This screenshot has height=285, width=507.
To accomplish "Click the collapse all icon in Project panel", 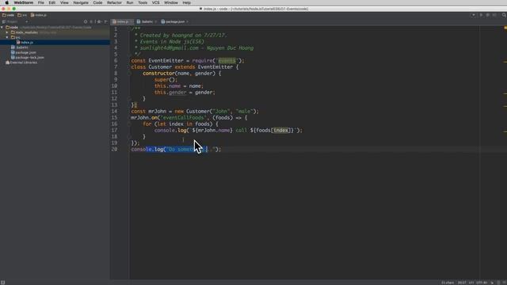I will tap(92, 21).
